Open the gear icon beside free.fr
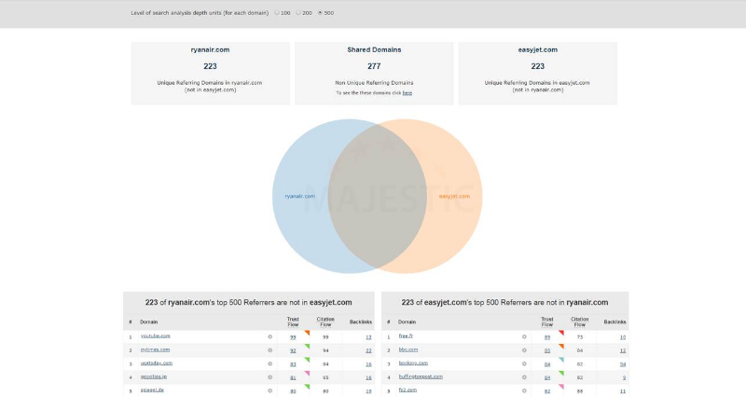Screen dimensions: 746x397 coord(524,336)
